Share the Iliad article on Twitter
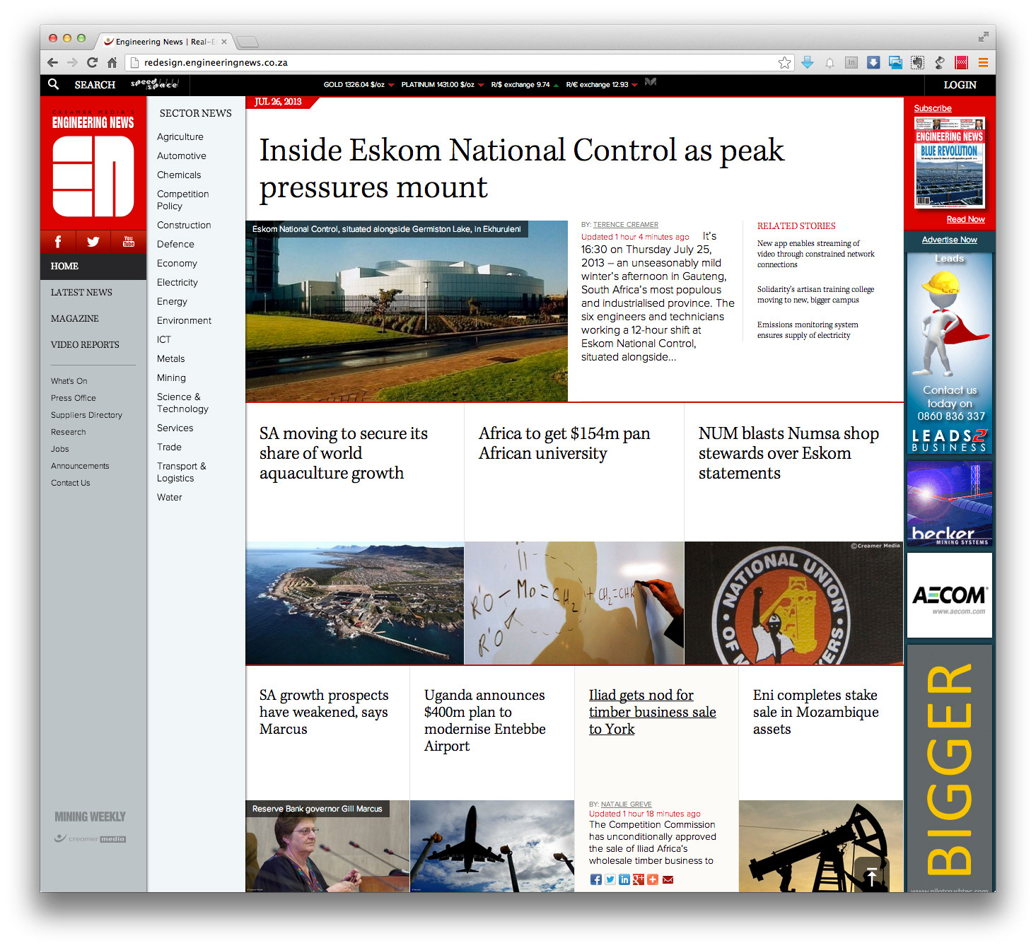The image size is (1036, 948). (610, 879)
